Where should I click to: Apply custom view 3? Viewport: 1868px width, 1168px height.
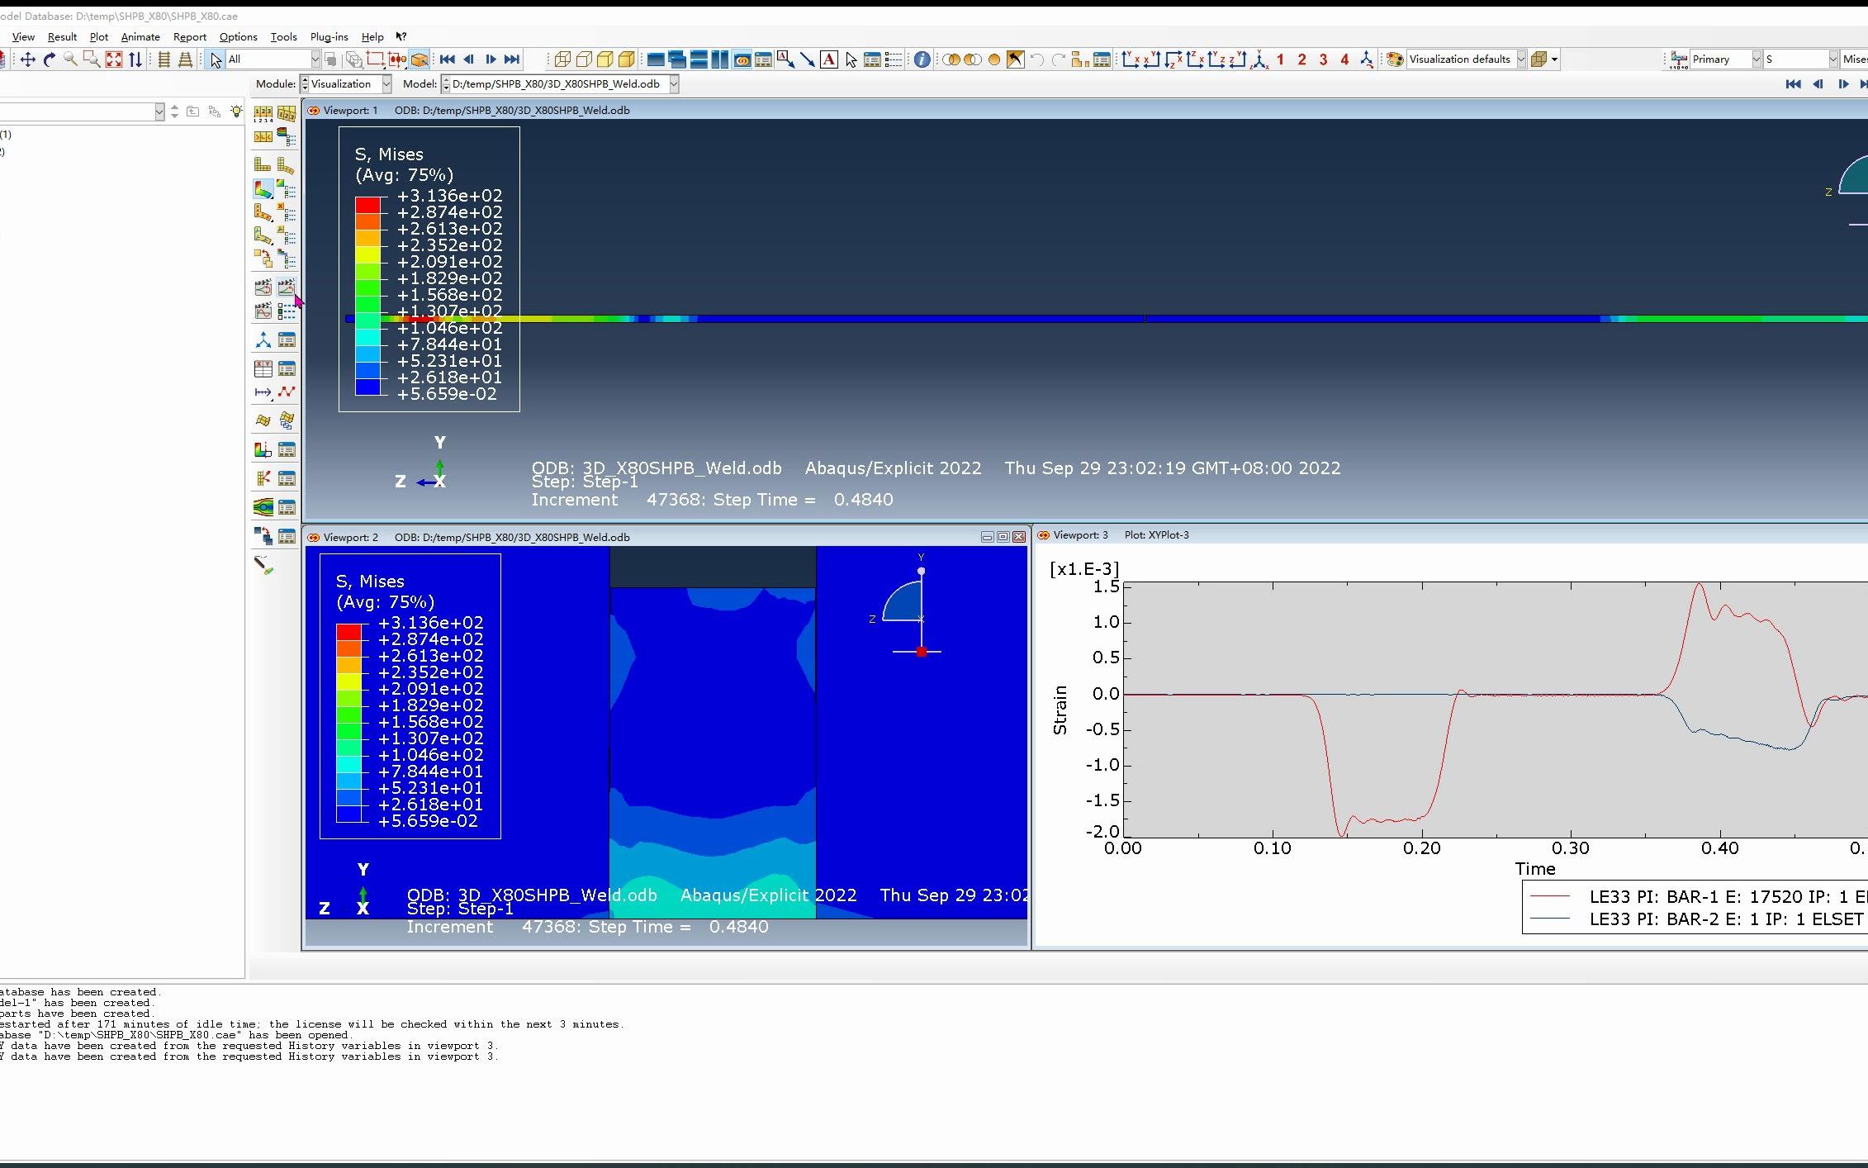(1323, 59)
